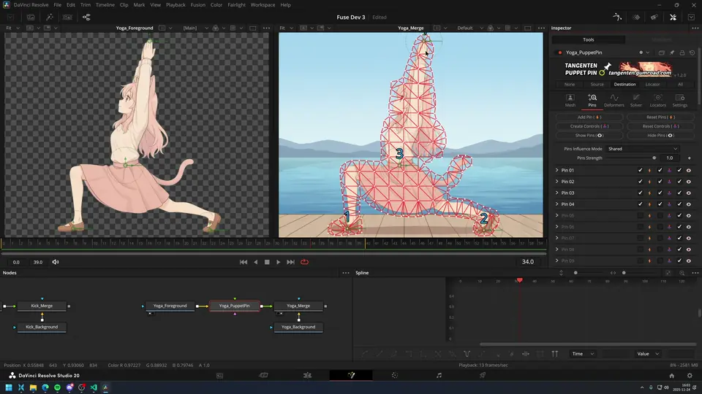Expand the Pin 08 row
This screenshot has width=702, height=394.
pos(557,250)
